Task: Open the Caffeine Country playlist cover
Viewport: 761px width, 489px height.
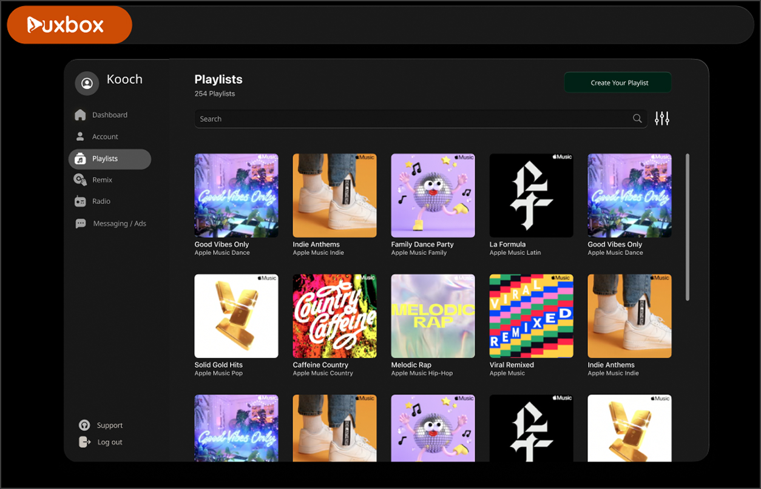Action: click(334, 316)
